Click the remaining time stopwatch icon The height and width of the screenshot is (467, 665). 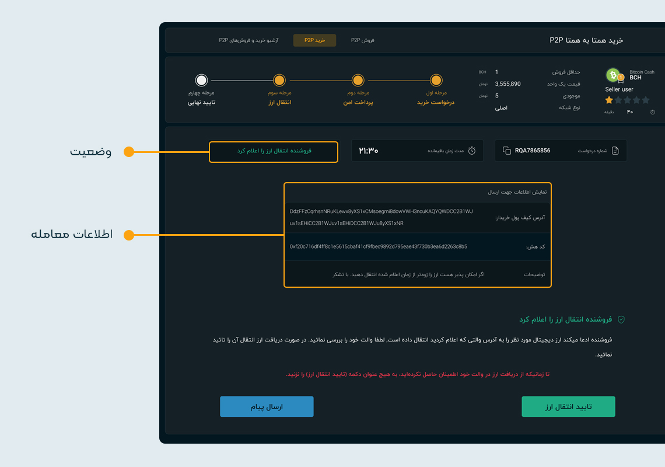(471, 151)
